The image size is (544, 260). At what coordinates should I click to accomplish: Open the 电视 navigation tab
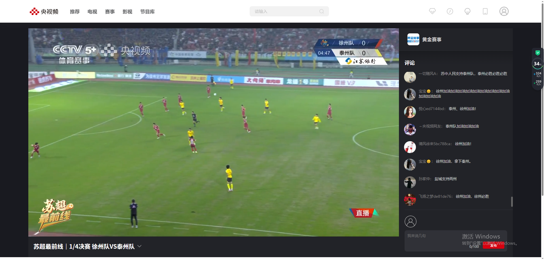point(92,12)
